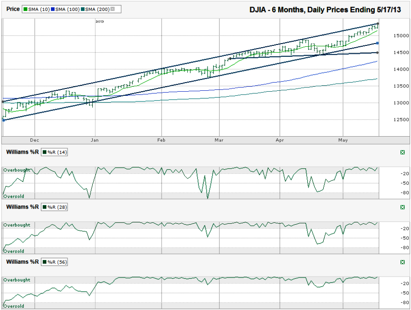
Task: Click the 14000 price axis label
Action: (x=401, y=69)
